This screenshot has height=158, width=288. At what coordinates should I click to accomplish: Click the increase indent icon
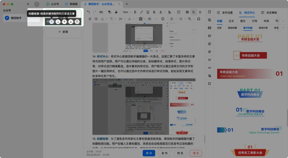[x=96, y=19]
